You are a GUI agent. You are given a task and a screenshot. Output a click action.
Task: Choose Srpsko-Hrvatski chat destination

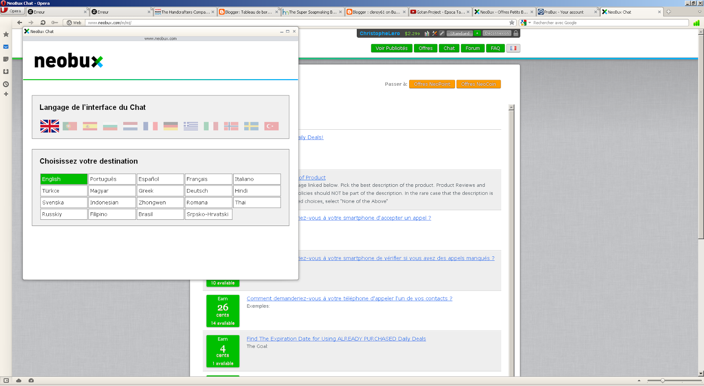(x=209, y=214)
